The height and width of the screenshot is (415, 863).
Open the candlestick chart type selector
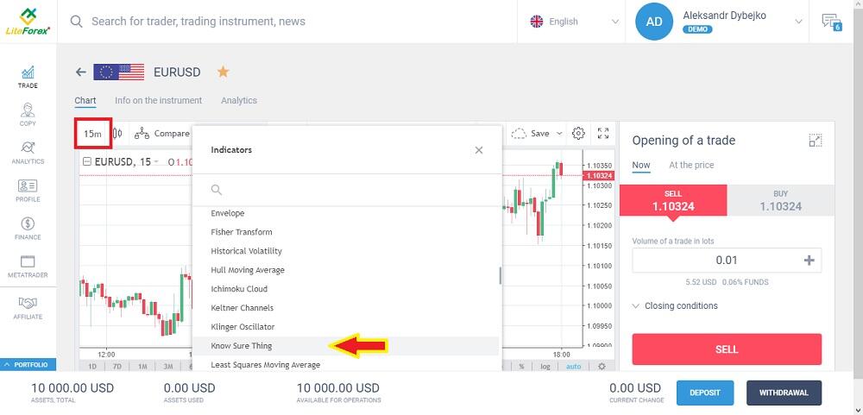click(117, 133)
